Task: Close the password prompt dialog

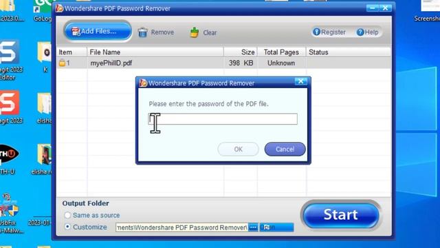Action: 301,81
